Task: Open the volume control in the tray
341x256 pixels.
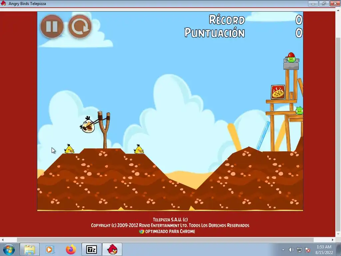Action: point(291,250)
